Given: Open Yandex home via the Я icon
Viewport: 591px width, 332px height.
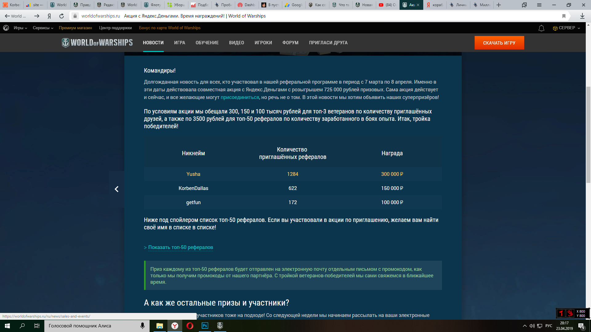Looking at the screenshot, I should 49,16.
